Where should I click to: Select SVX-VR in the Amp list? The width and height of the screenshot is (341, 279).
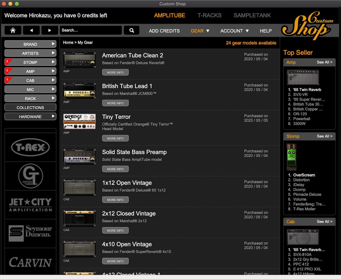coord(300,95)
